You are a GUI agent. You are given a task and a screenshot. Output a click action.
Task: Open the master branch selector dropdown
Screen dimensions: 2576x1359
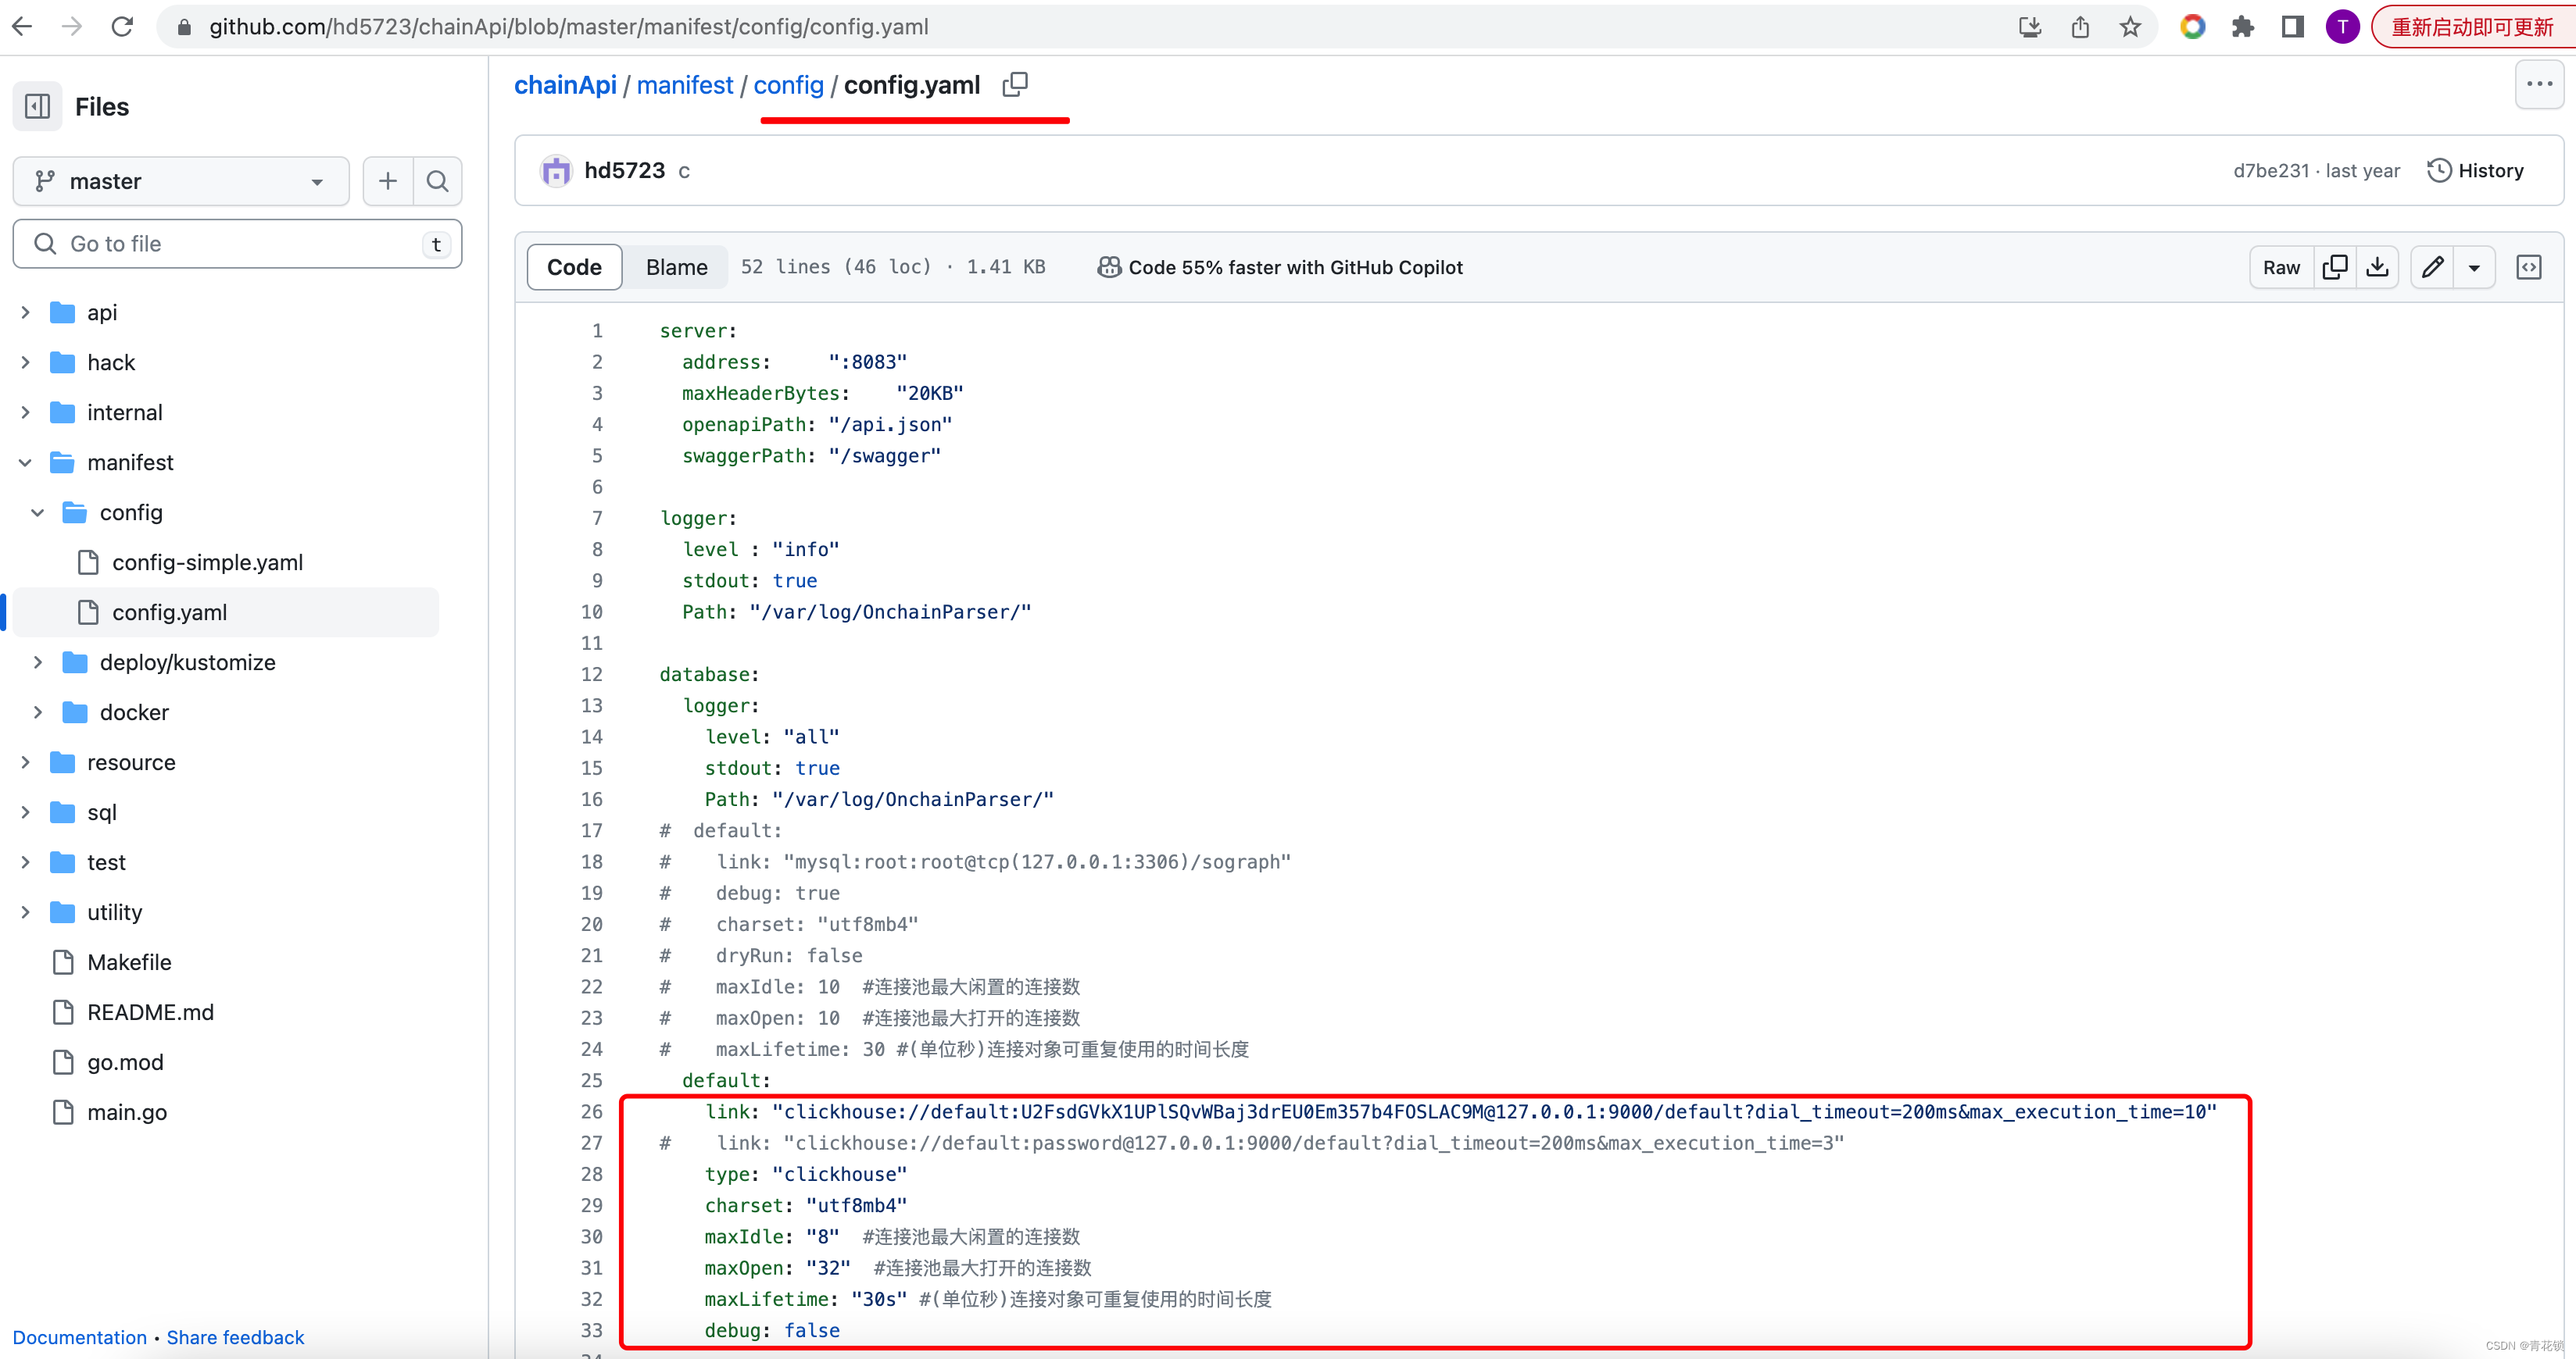coord(181,181)
